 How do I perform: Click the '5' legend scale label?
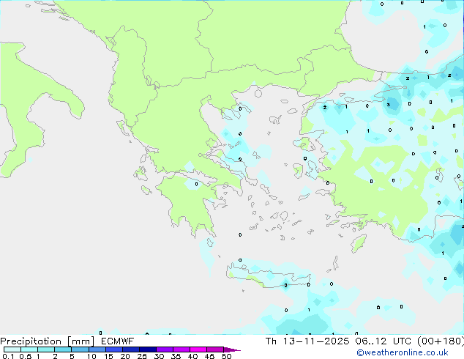(x=72, y=356)
